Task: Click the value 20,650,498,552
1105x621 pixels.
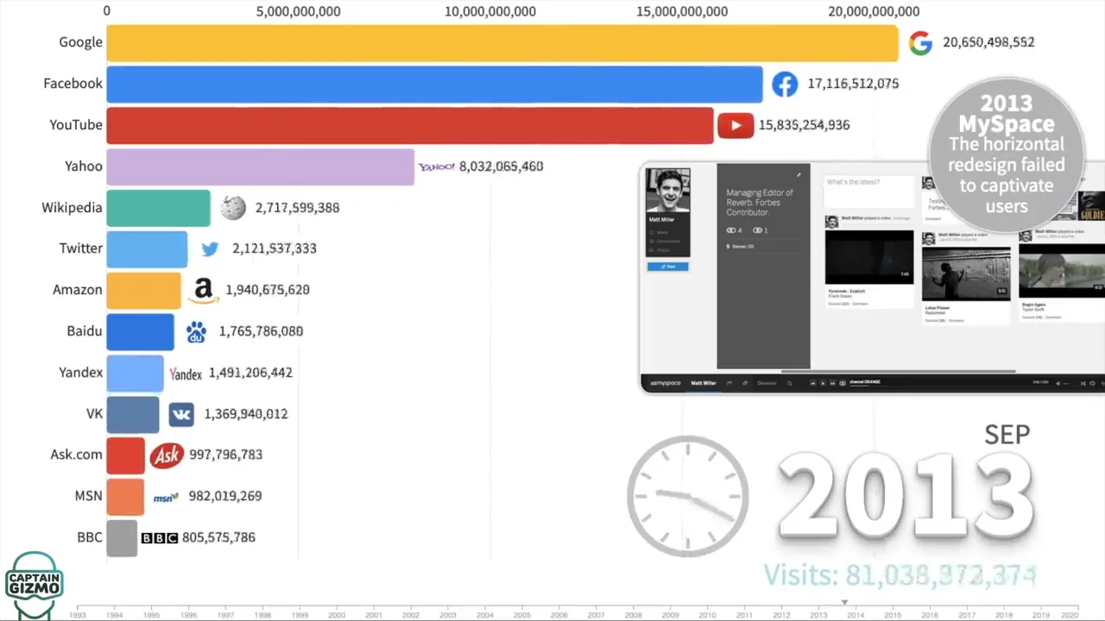Action: [x=988, y=42]
